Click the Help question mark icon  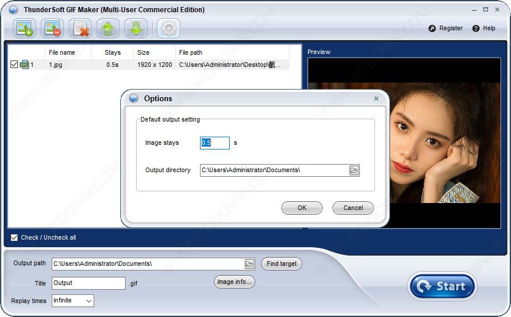point(476,29)
